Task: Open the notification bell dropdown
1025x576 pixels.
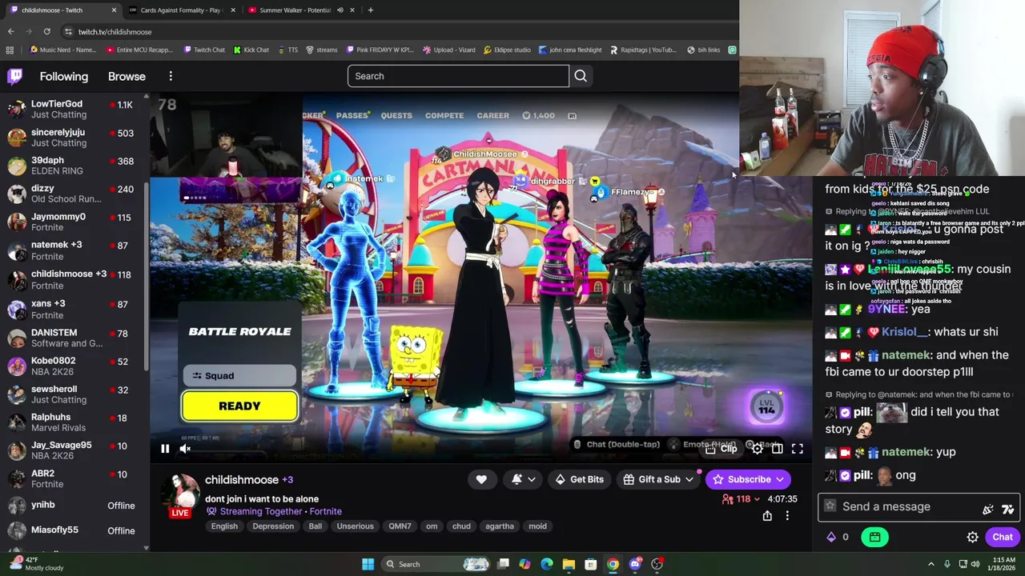Action: [x=523, y=479]
